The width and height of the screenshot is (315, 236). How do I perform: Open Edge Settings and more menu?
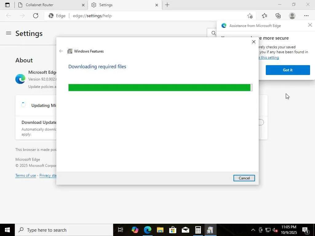(x=306, y=16)
